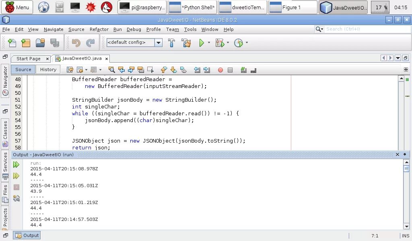Show opened documents list dropdown
The width and height of the screenshot is (412, 241).
398,58
